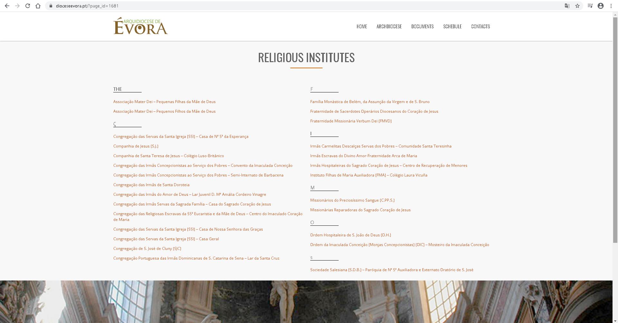Click the Arquidiocese de Évora logo
The height and width of the screenshot is (323, 618).
141,26
